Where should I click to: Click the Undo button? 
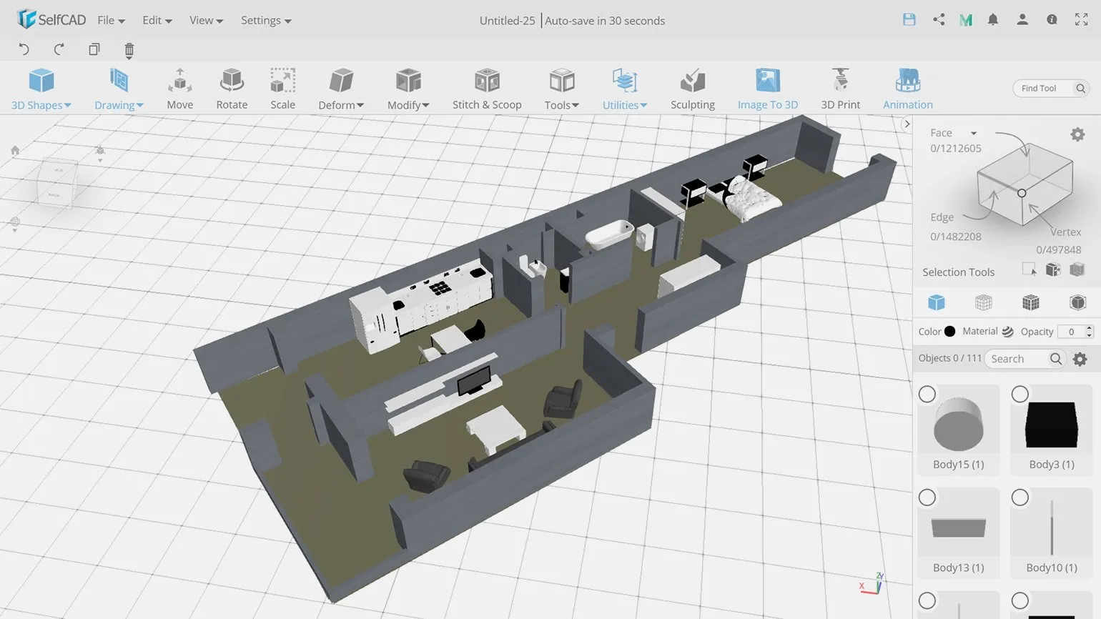click(x=24, y=49)
